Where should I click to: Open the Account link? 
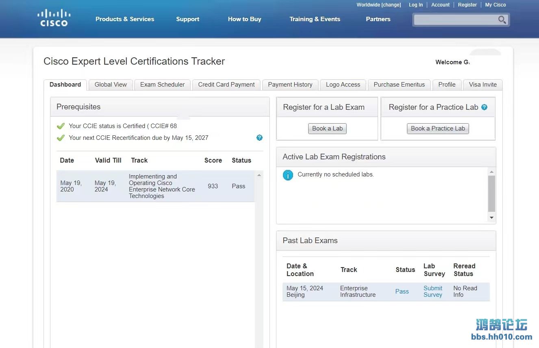click(x=441, y=5)
